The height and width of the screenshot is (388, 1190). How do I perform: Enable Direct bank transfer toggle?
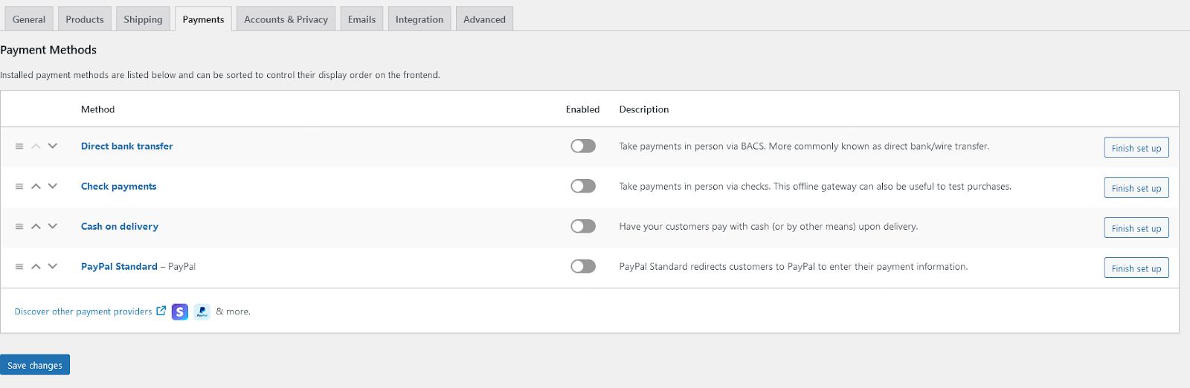[x=583, y=146]
